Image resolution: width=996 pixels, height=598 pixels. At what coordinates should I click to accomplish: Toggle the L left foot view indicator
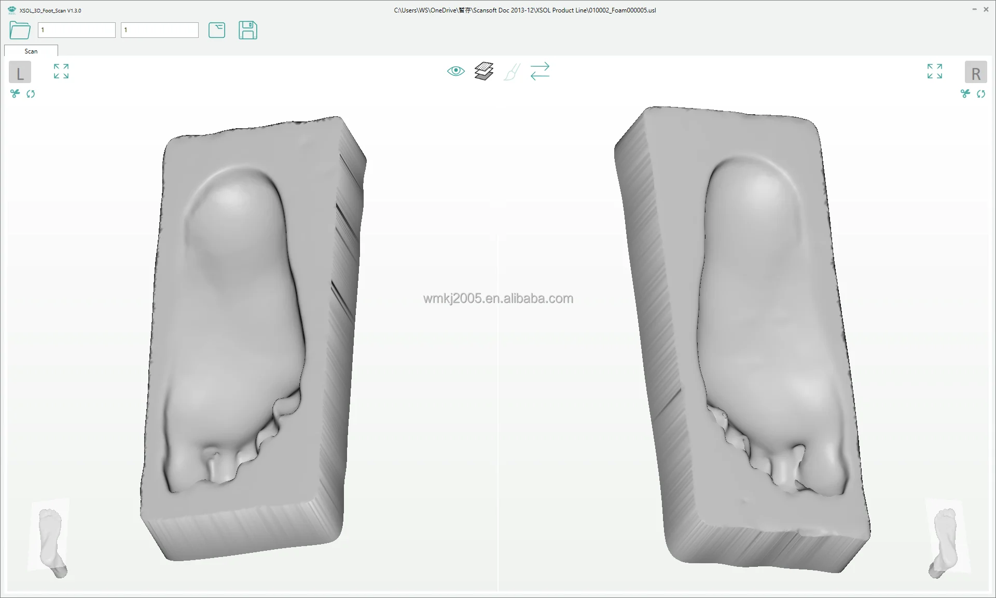coord(20,72)
